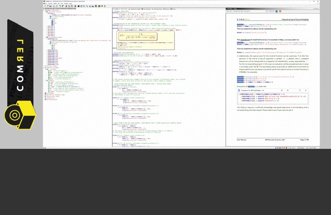Select the t_plate parameter in the tree
Image resolution: width=331 pixels, height=215 pixels.
click(x=59, y=92)
